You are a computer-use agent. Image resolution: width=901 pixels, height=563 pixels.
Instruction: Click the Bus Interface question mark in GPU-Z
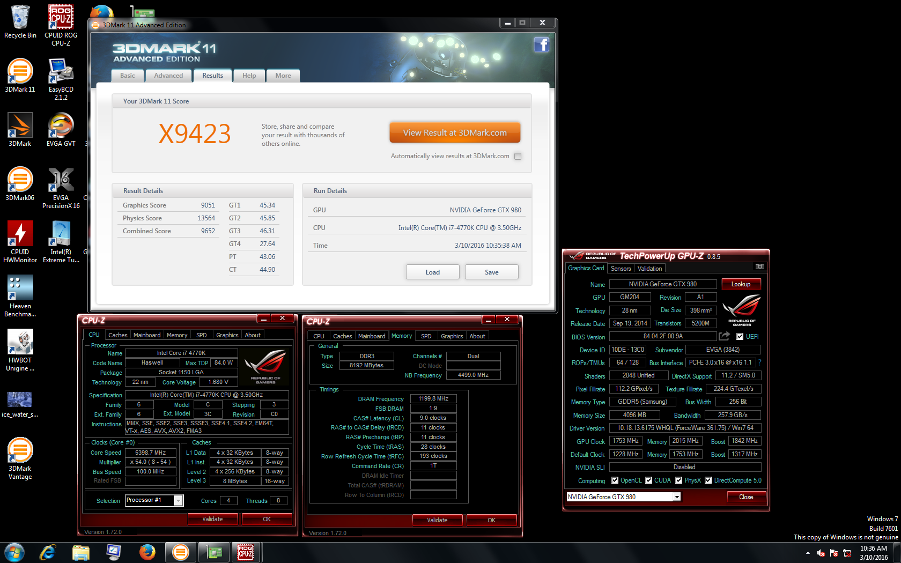759,362
